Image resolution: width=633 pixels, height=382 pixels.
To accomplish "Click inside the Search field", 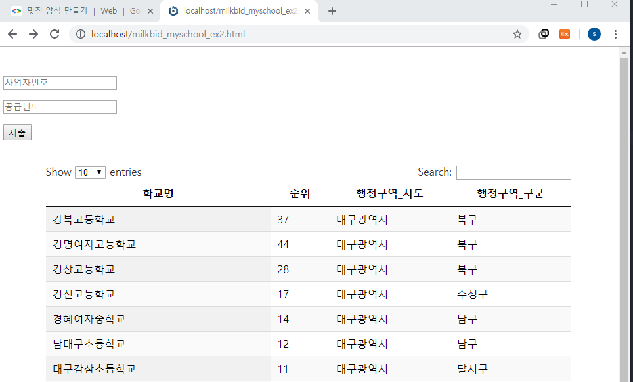I will 513,172.
